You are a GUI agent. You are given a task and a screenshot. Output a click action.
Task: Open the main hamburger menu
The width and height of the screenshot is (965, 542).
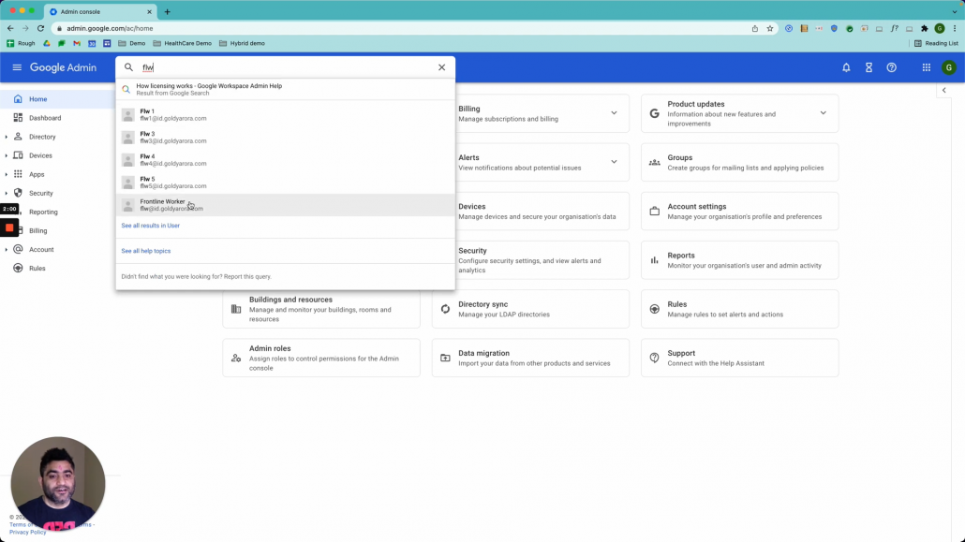[17, 67]
